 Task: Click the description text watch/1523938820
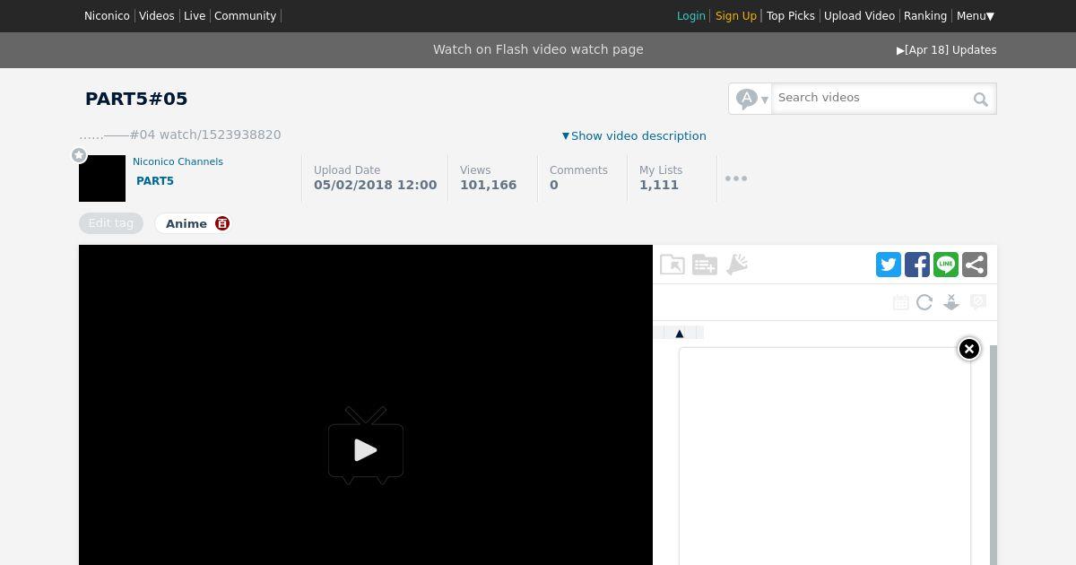(221, 135)
